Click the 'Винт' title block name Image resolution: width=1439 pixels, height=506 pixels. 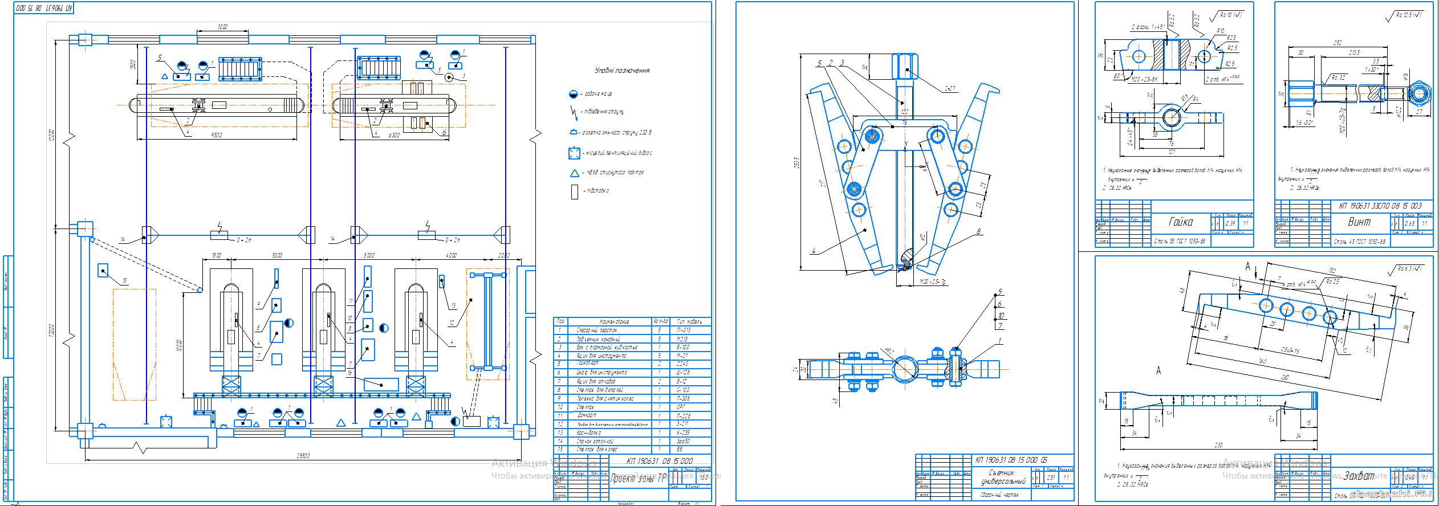click(x=1359, y=222)
